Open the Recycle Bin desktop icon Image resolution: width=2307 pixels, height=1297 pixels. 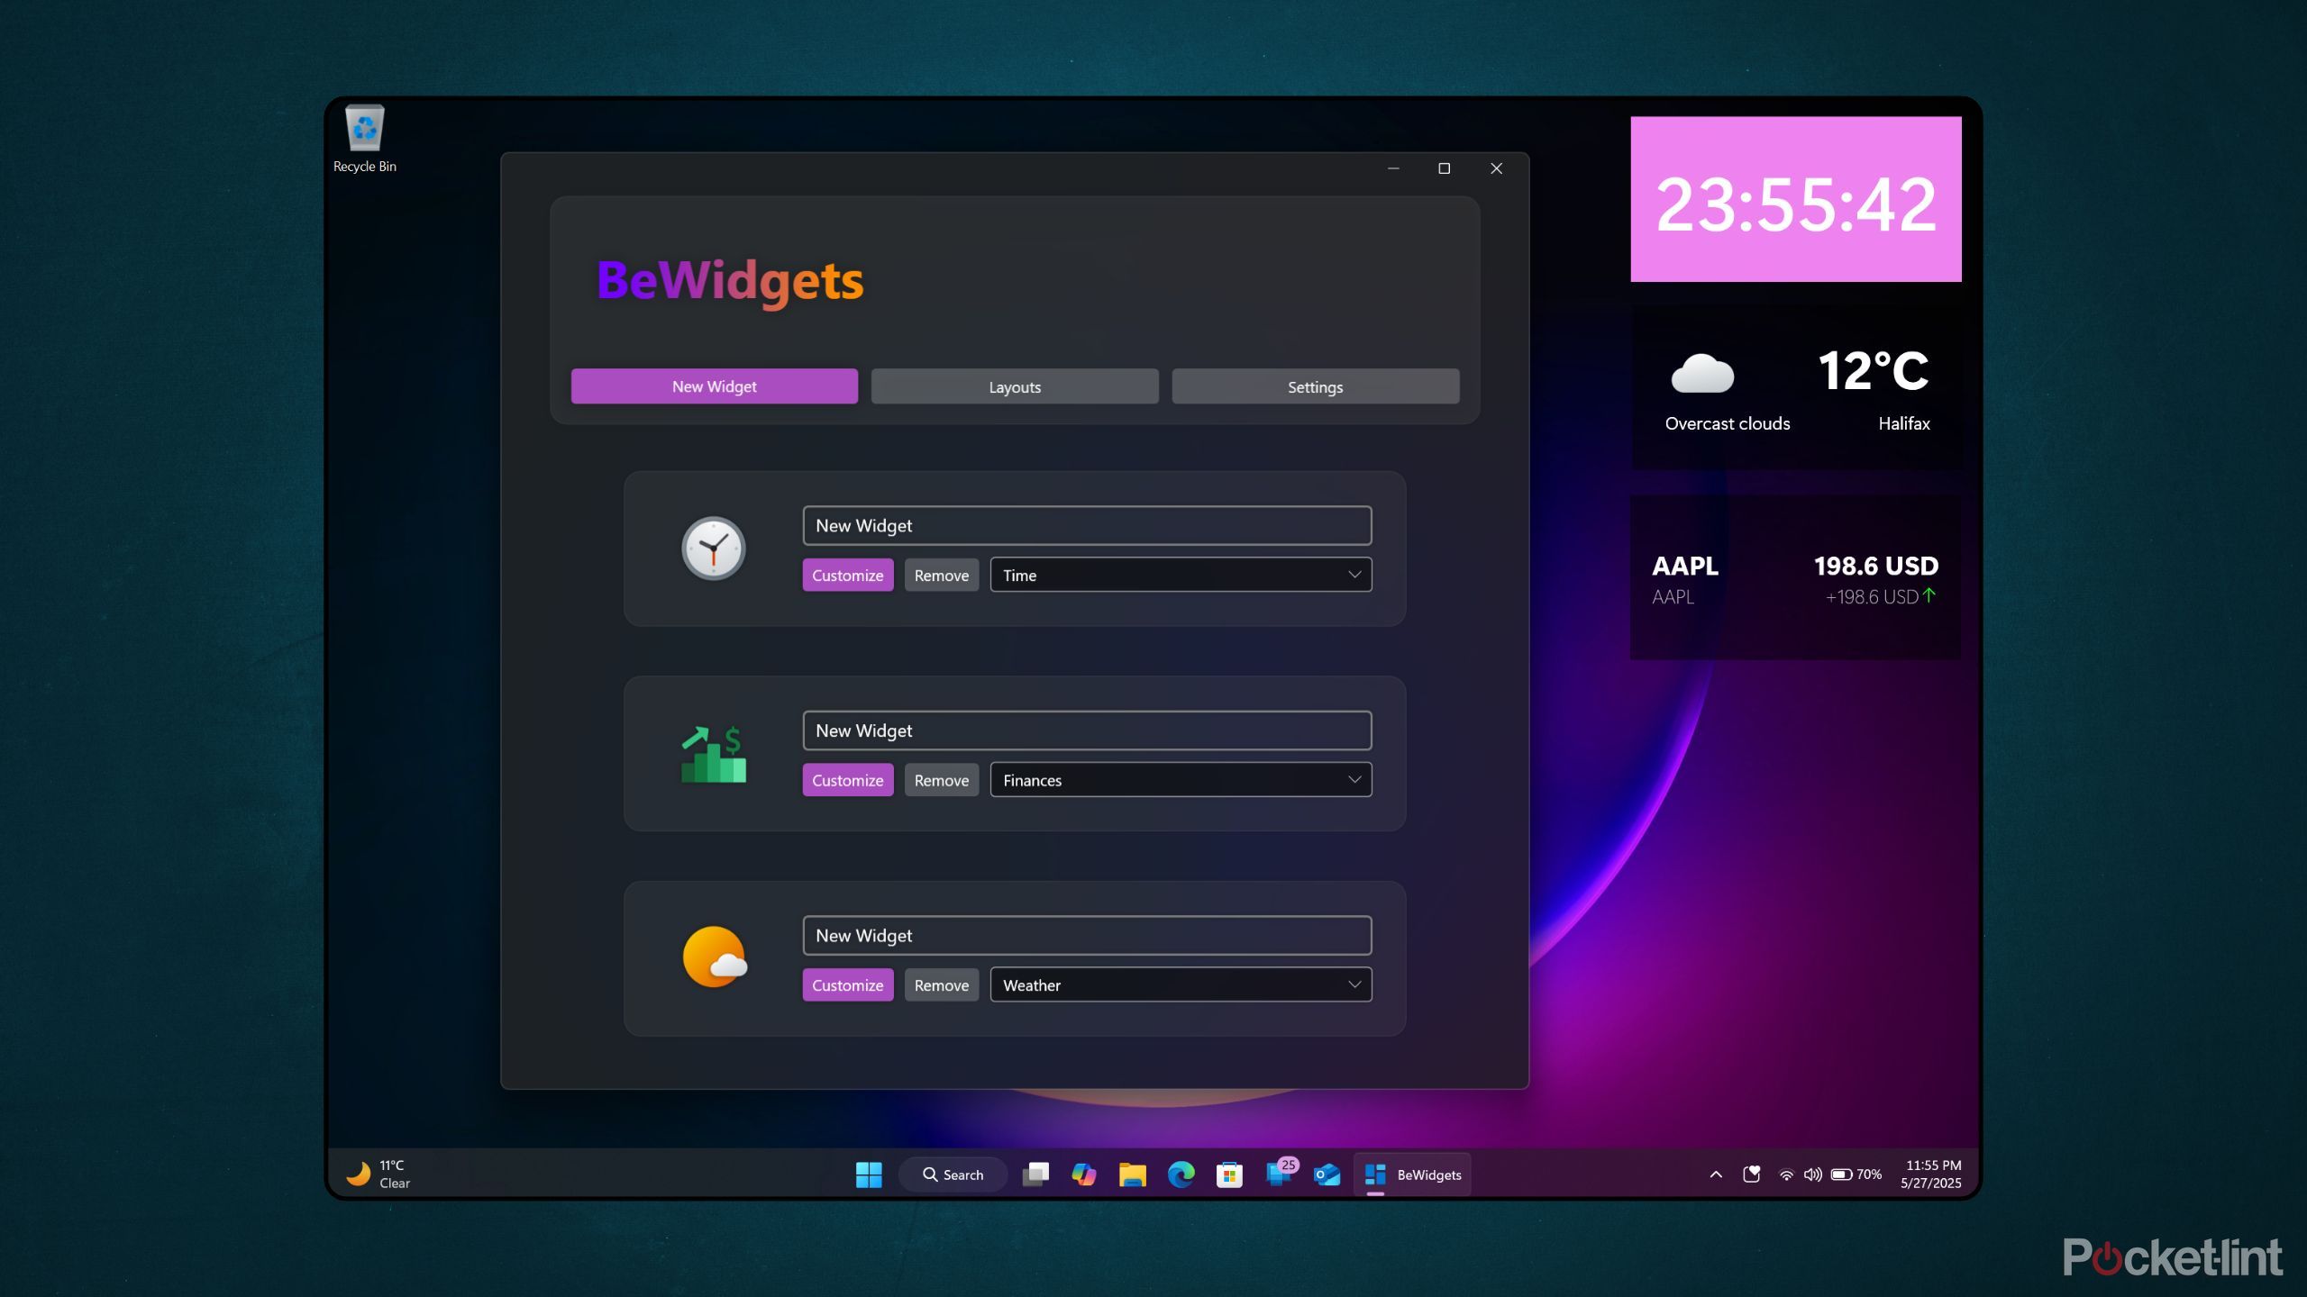tap(364, 139)
